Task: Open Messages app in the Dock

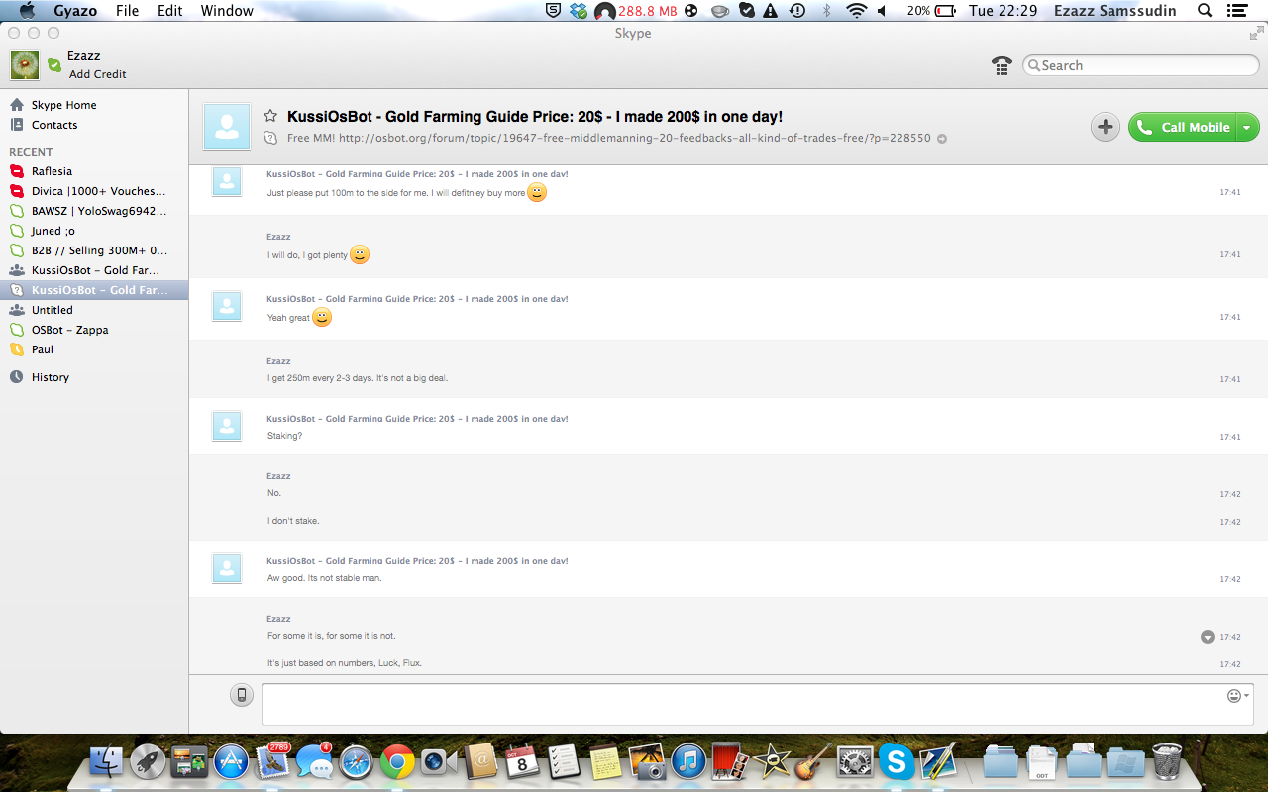Action: 314,762
